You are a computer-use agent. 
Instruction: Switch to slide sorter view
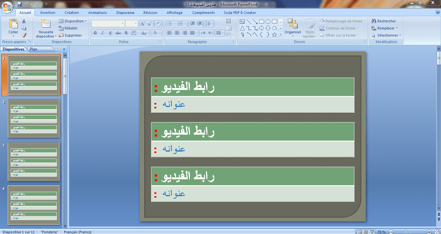point(366,232)
